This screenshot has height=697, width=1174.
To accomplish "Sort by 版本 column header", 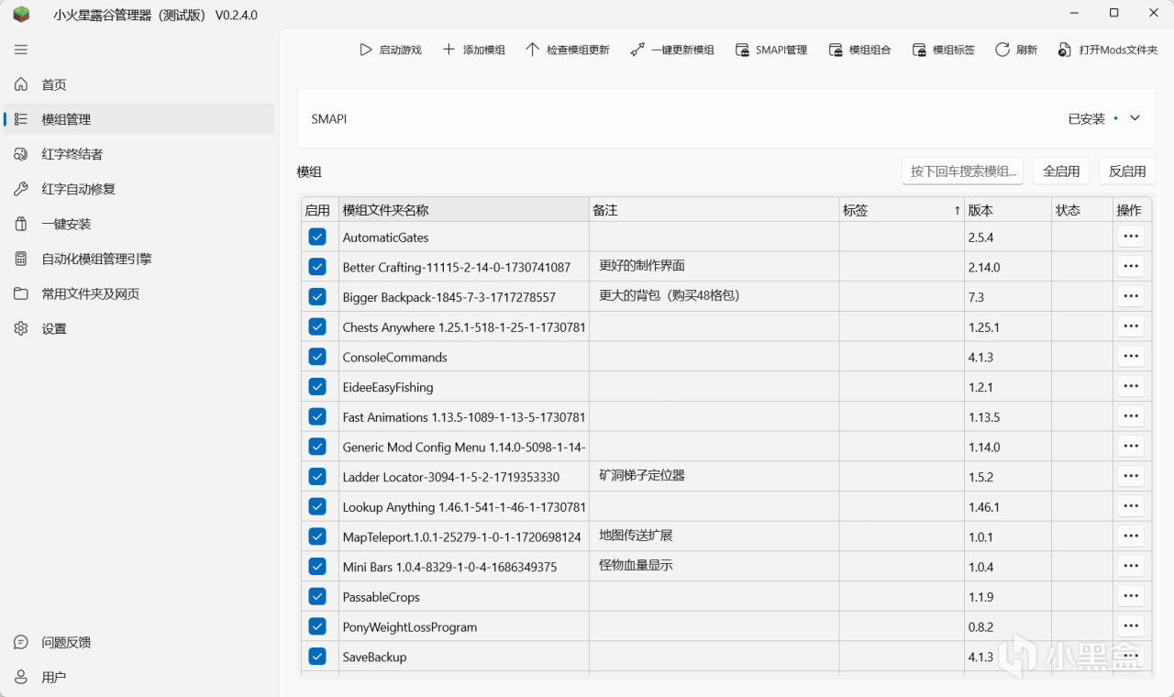I will (1008, 210).
